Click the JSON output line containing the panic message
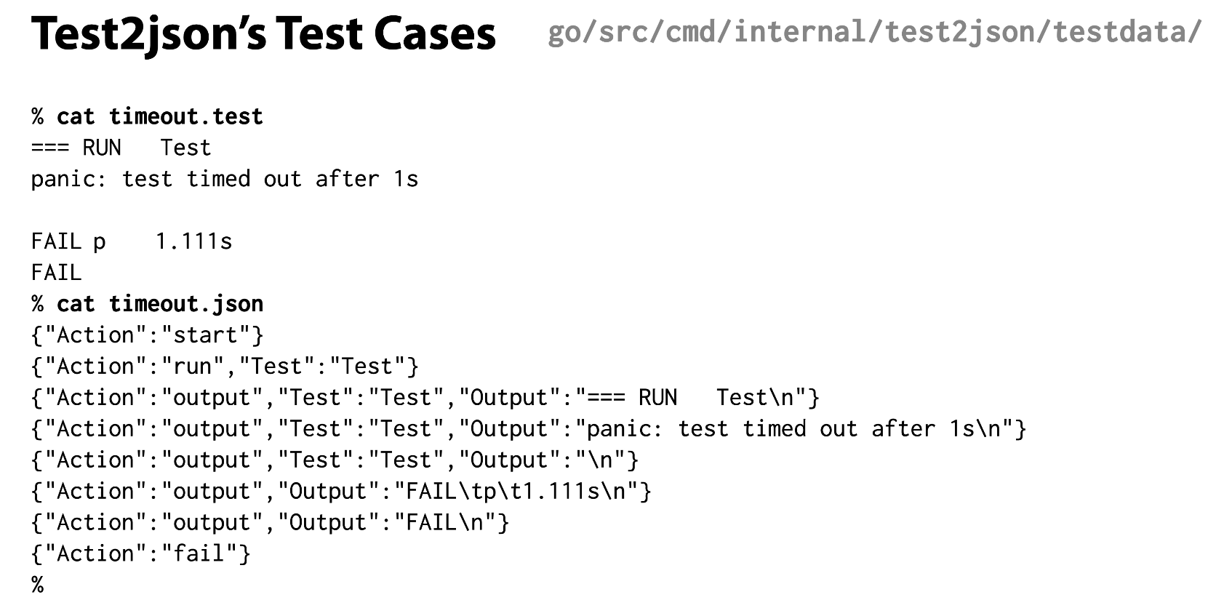This screenshot has height=608, width=1232. pos(528,429)
